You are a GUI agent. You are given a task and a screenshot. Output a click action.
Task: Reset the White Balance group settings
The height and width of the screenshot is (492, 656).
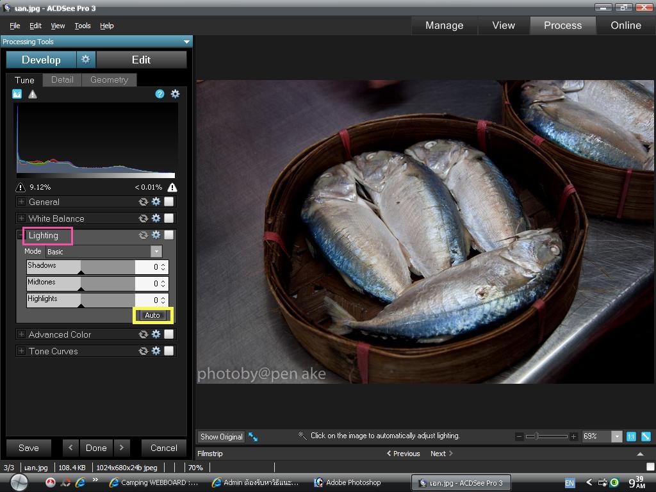(x=143, y=218)
